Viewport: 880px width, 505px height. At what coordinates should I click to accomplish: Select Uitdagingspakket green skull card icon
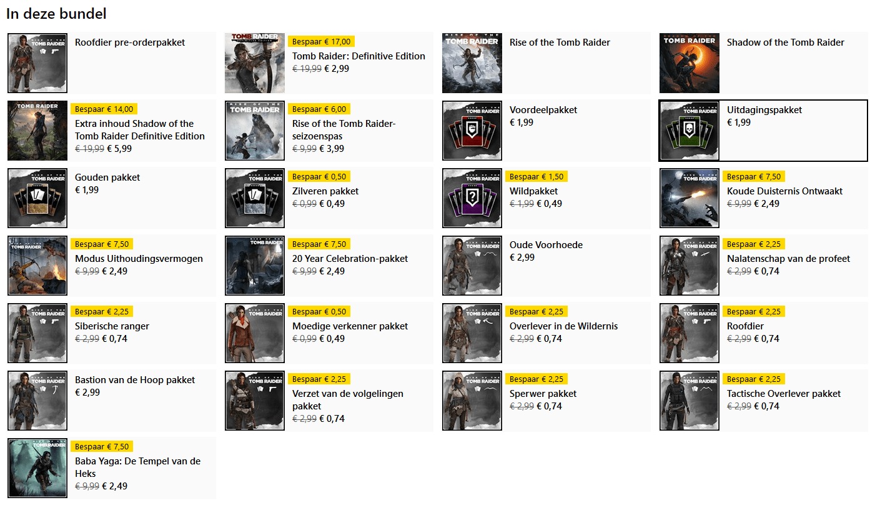[x=690, y=131]
